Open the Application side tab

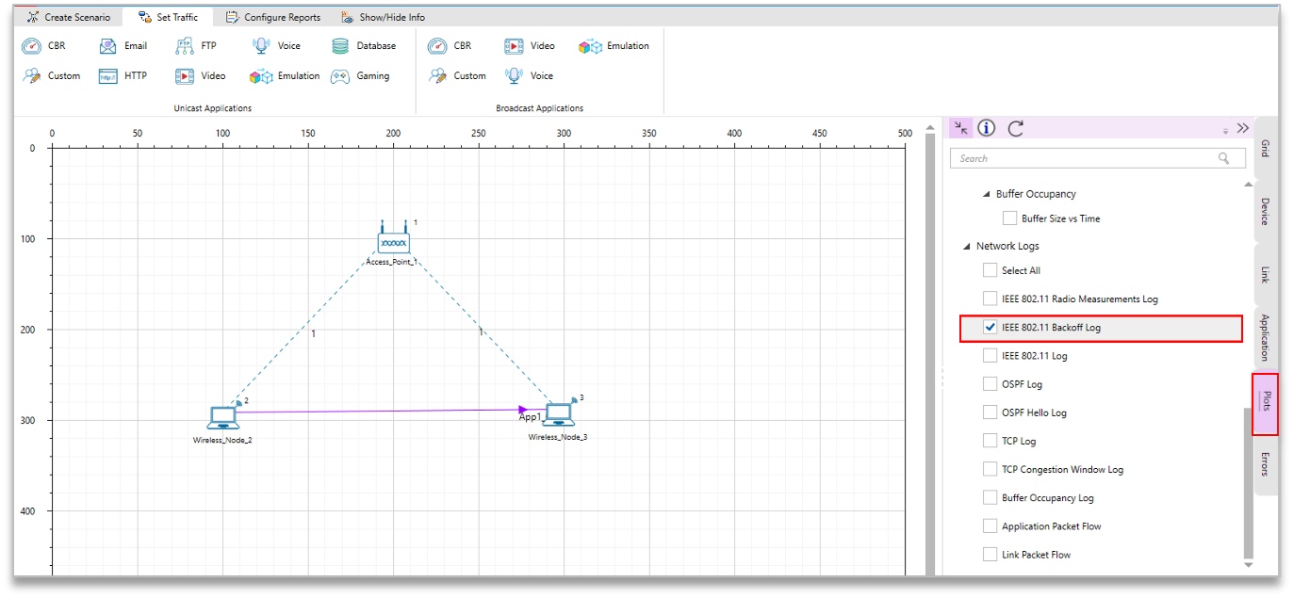[x=1265, y=337]
